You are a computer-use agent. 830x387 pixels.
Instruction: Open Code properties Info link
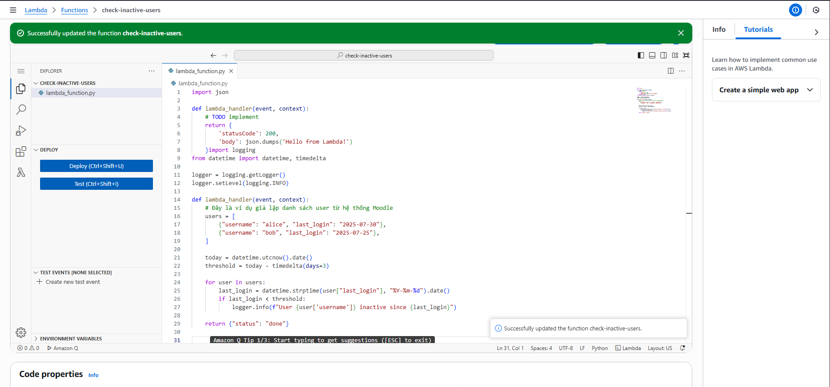(x=93, y=375)
